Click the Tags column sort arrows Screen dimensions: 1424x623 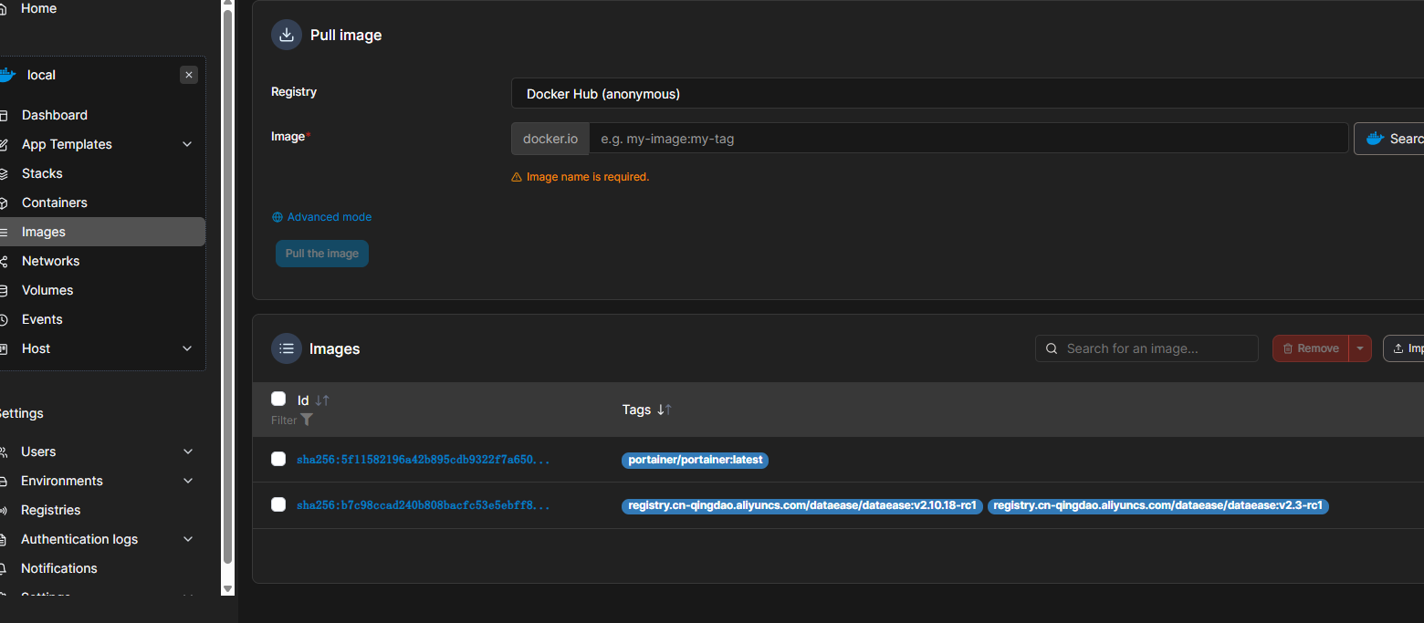click(665, 410)
